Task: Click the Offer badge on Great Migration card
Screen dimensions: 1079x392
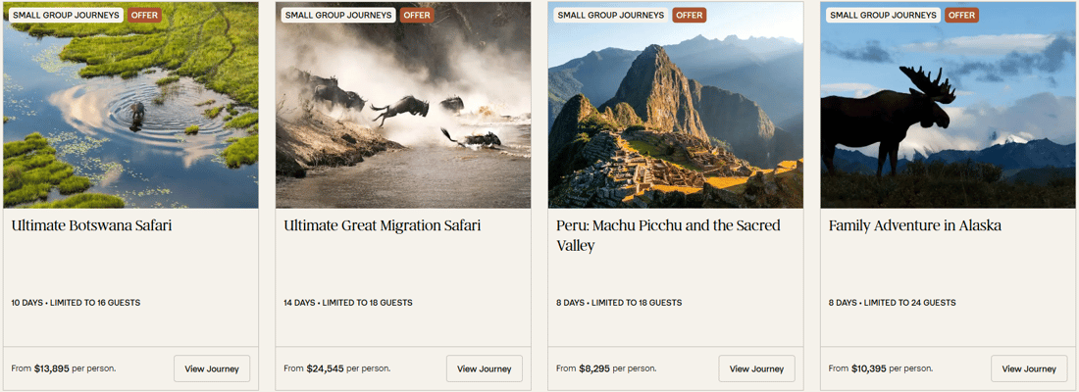Action: pyautogui.click(x=417, y=16)
